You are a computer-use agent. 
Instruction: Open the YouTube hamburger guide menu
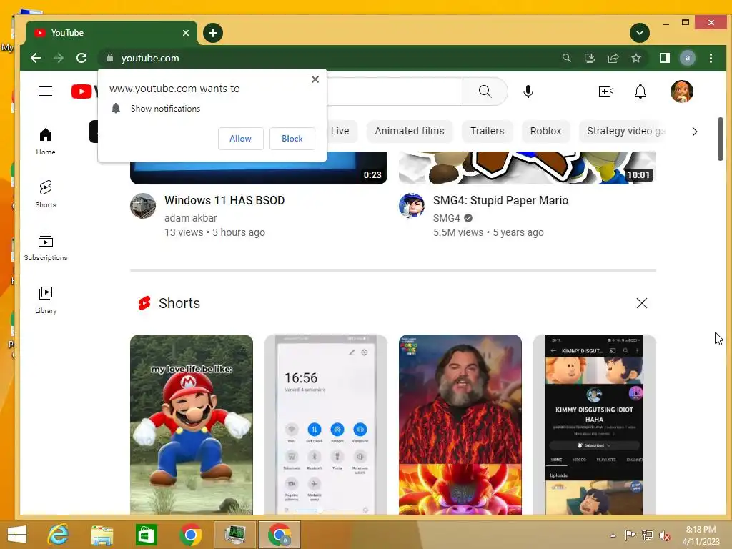coord(46,91)
